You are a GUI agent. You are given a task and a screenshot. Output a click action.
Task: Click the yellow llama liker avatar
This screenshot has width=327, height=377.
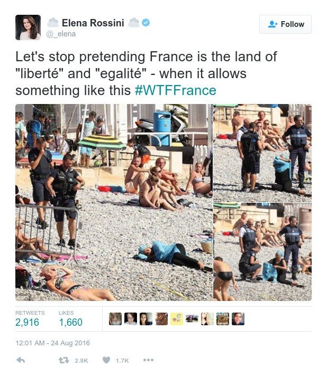(x=177, y=319)
